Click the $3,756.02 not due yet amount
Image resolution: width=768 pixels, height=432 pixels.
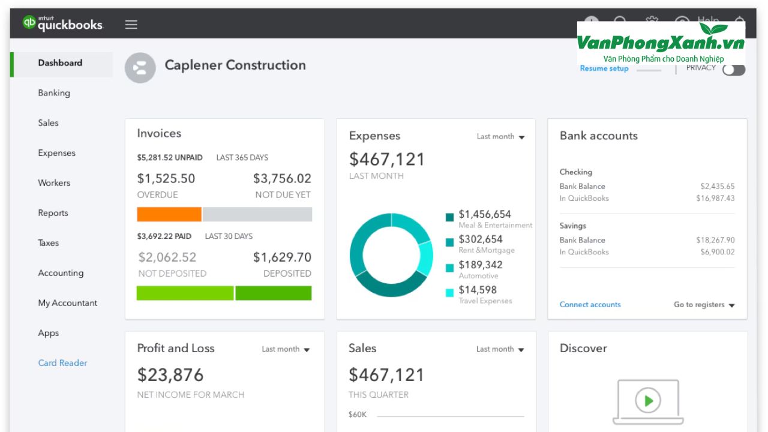point(283,179)
